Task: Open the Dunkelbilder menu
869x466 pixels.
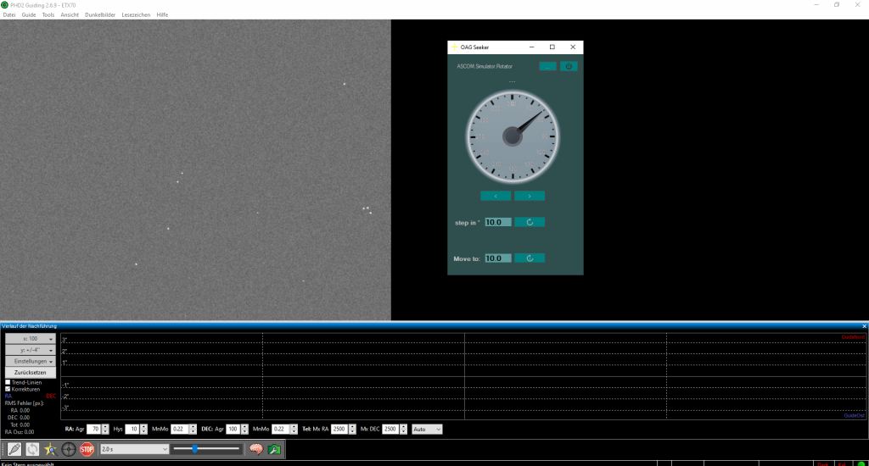Action: 100,15
